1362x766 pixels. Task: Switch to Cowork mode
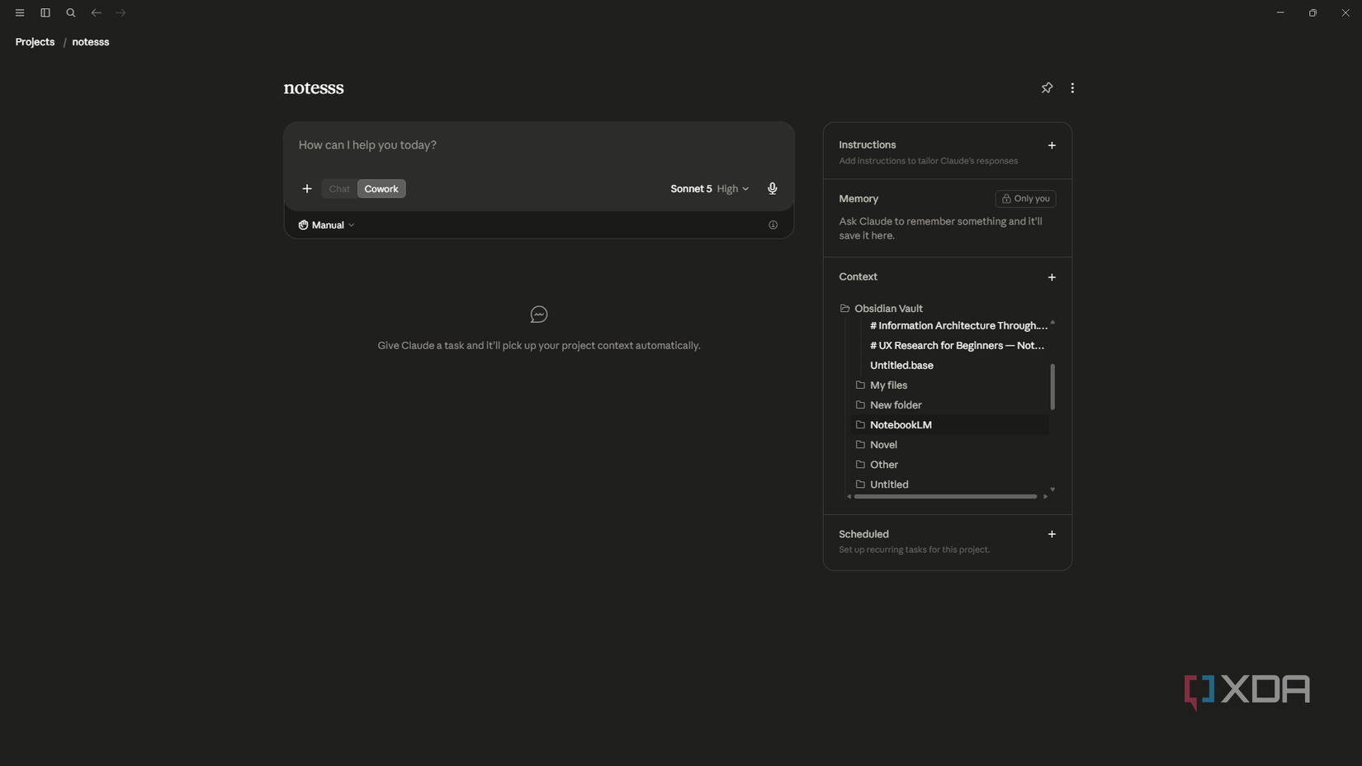click(381, 189)
